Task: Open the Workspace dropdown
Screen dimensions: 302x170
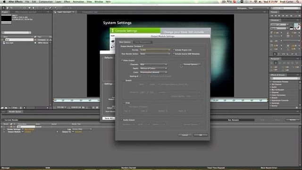Action: (x=258, y=8)
